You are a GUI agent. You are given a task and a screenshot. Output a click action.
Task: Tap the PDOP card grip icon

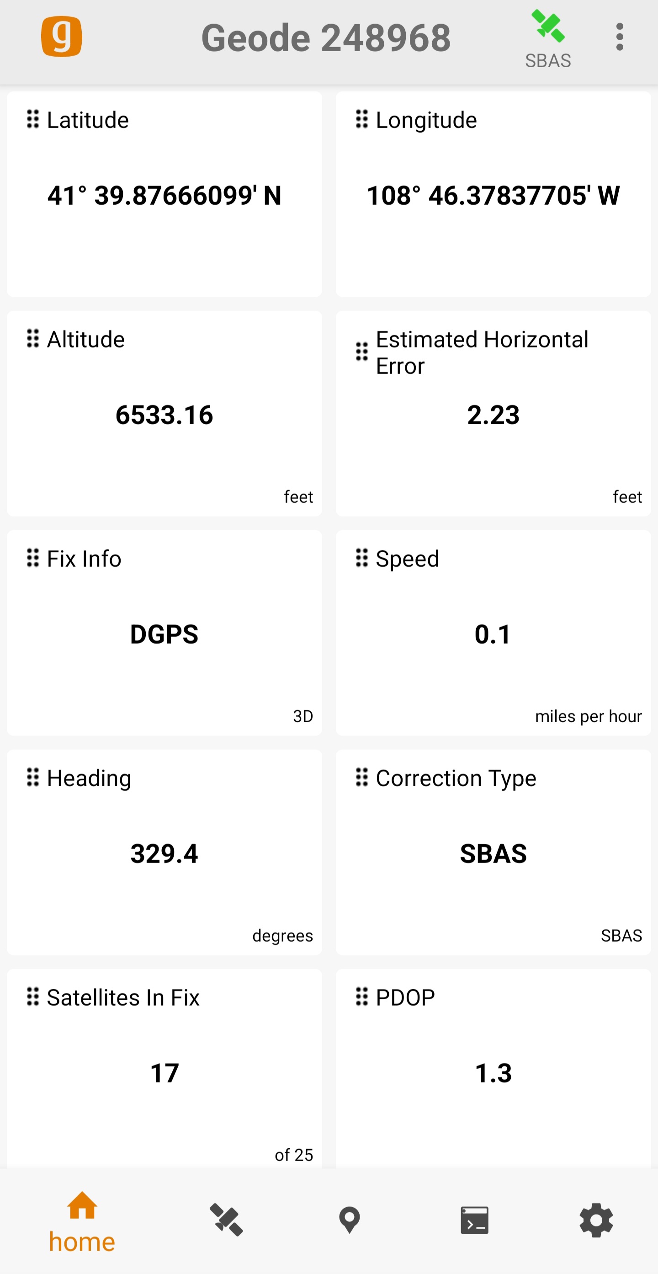(362, 997)
